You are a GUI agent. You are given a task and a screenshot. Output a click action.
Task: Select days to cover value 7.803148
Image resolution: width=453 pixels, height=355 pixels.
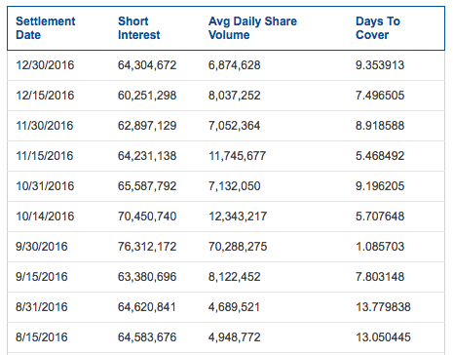pyautogui.click(x=380, y=277)
